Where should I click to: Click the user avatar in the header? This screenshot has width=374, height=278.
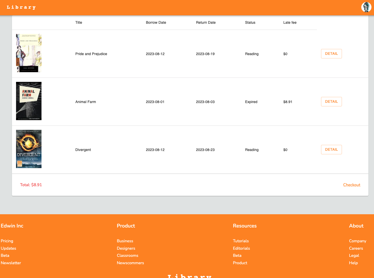366,7
